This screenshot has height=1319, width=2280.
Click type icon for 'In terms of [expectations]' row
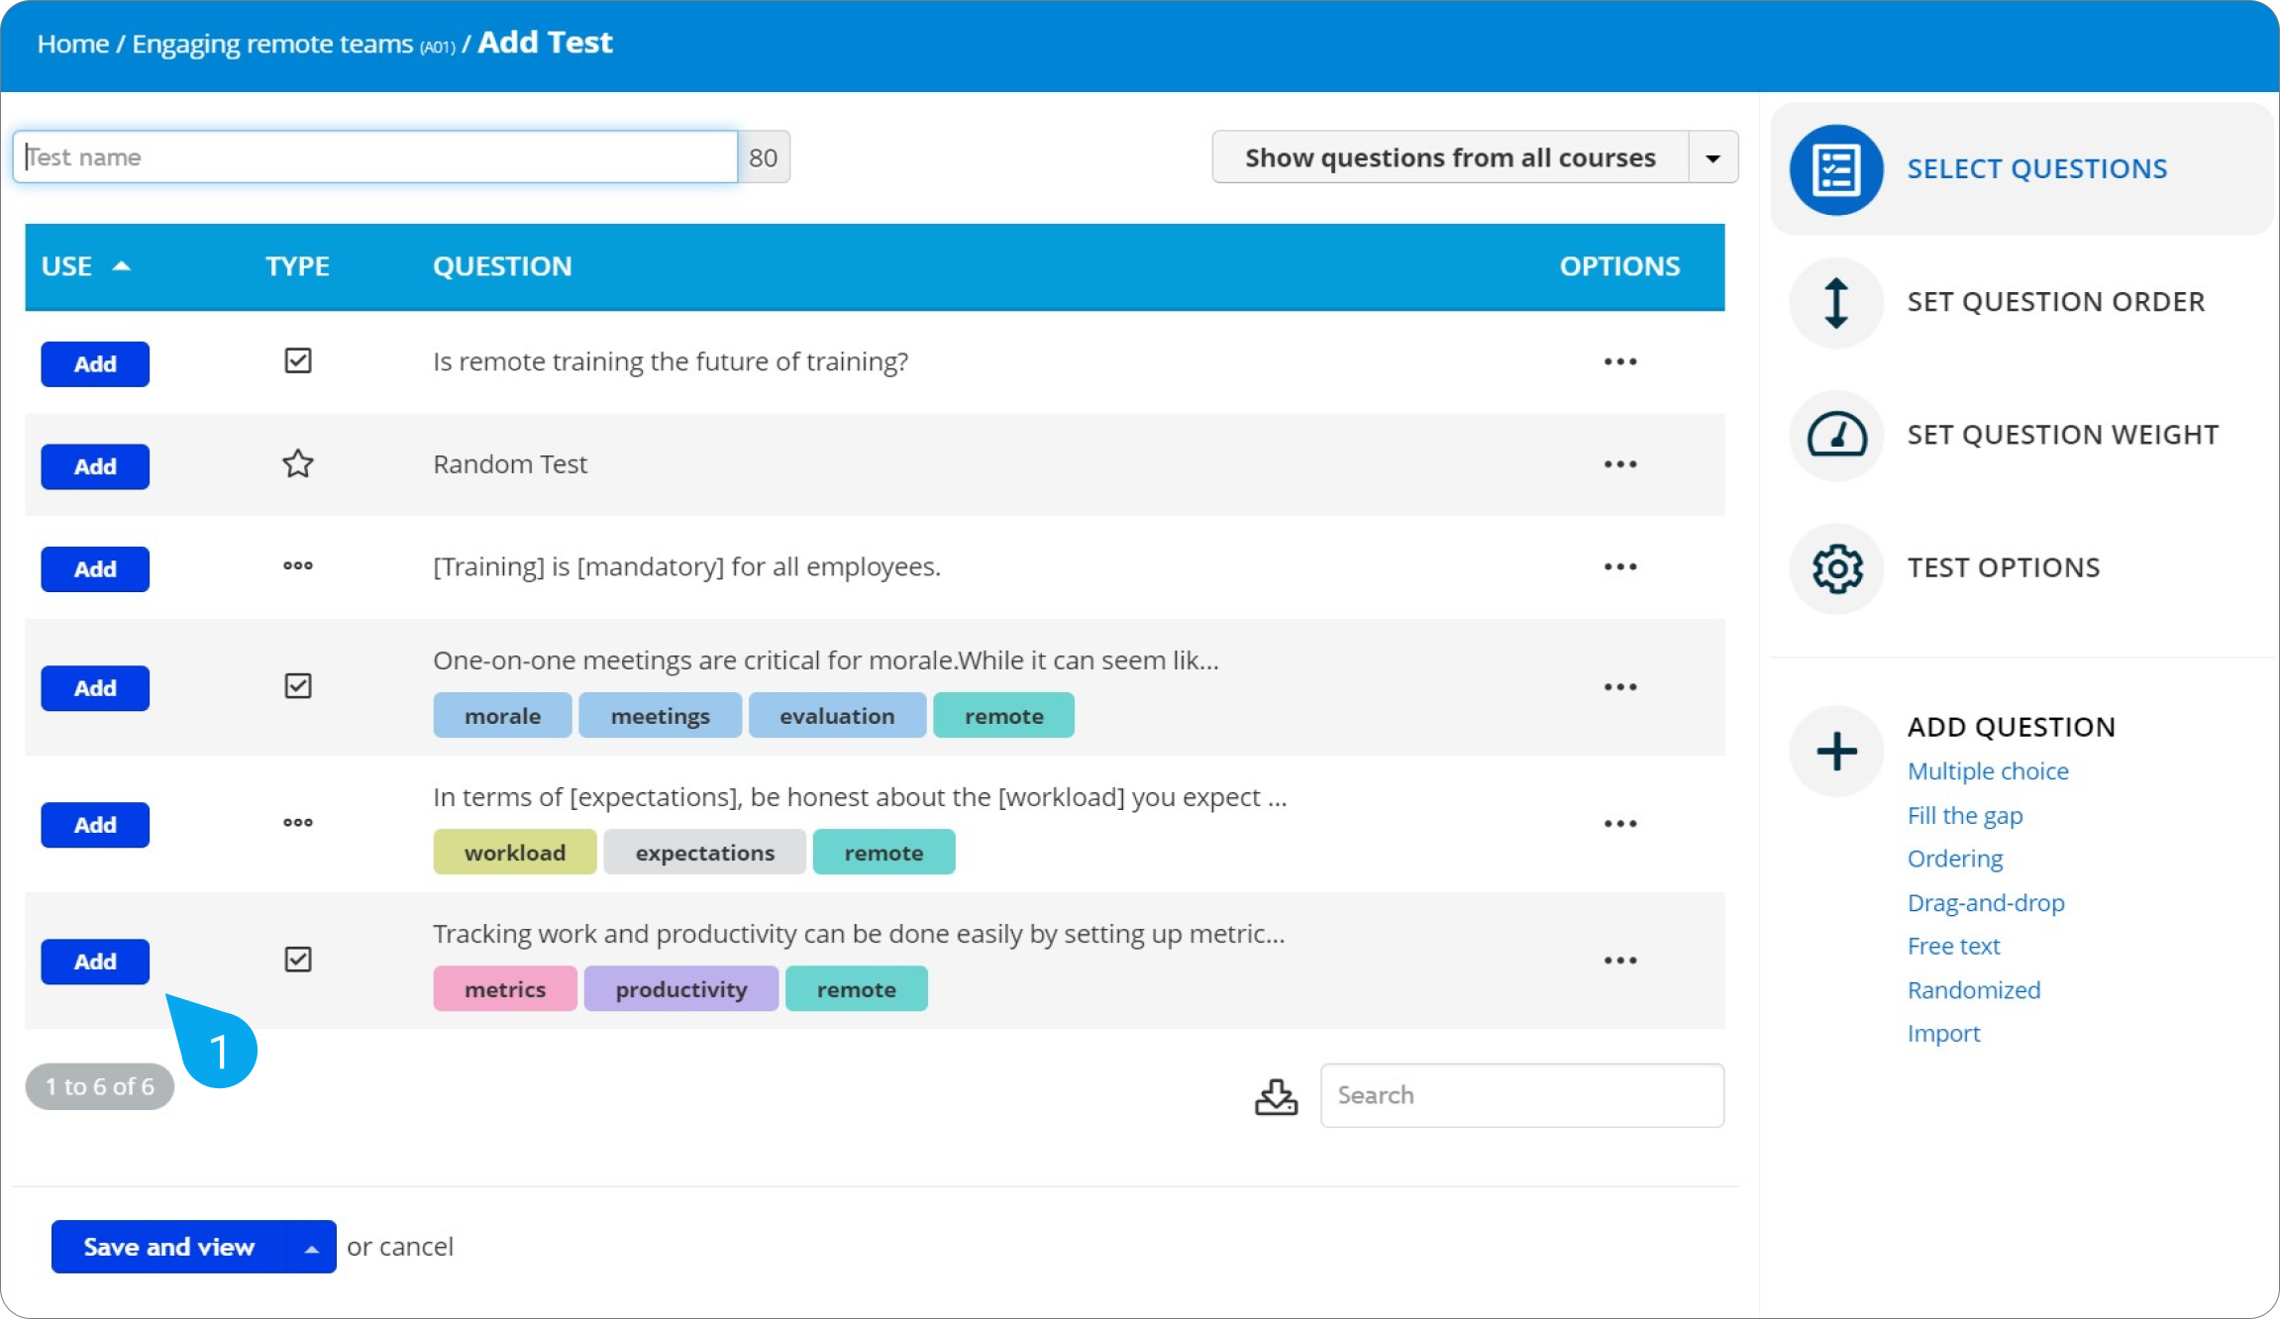coord(297,822)
